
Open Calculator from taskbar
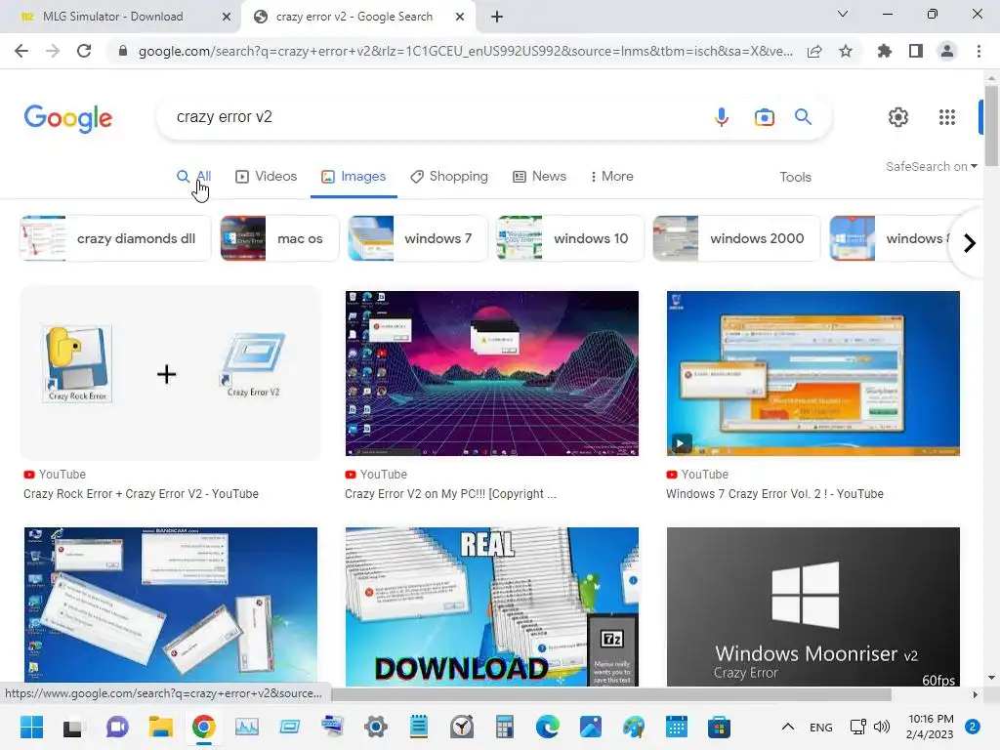505,727
